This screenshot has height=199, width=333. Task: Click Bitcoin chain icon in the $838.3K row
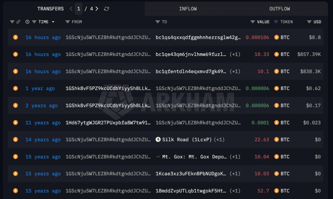pyautogui.click(x=16, y=71)
